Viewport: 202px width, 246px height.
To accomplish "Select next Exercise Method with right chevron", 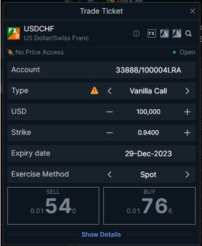I will pos(187,175).
